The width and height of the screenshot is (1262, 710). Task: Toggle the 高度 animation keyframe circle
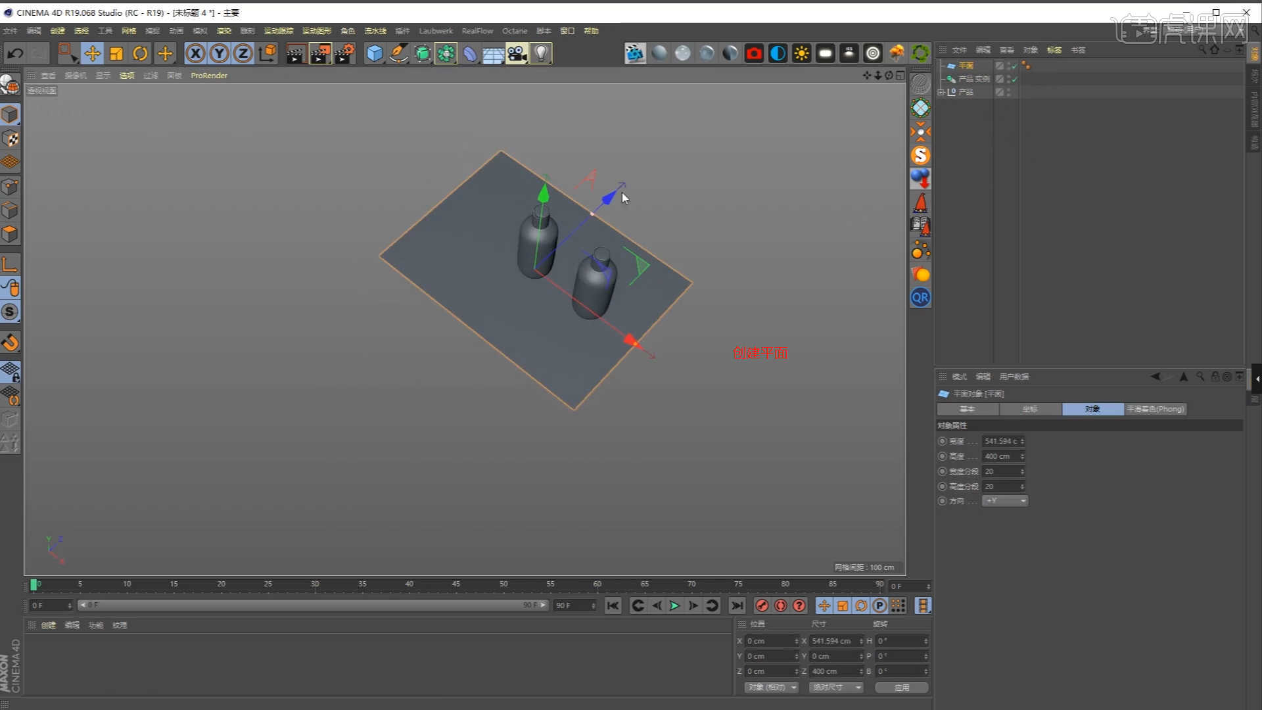[x=943, y=456]
